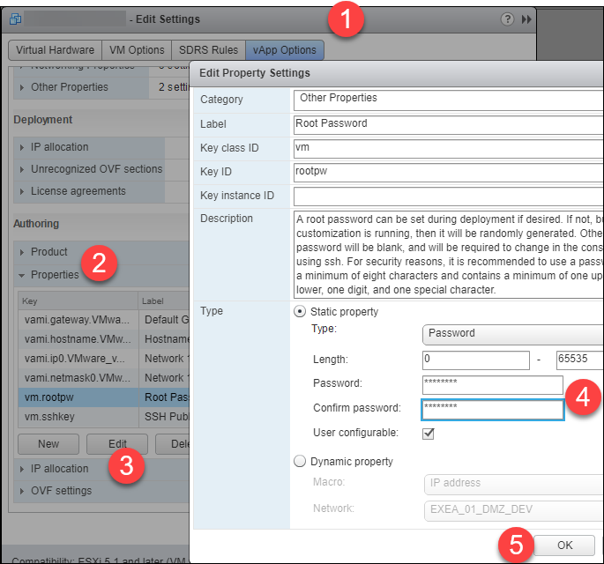Open the property Type dropdown showing Password
Image resolution: width=604 pixels, height=564 pixels.
point(511,333)
